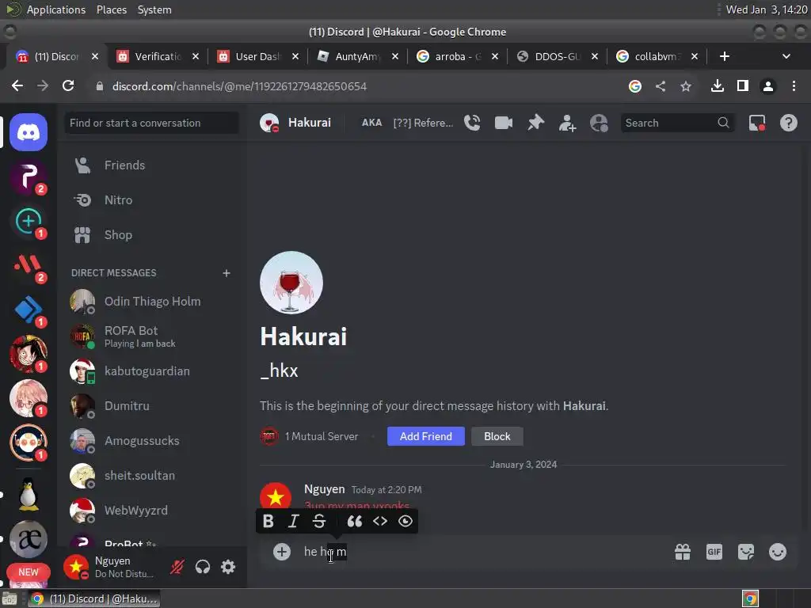Open pinned messages
Screen dimensions: 811x608
pos(535,123)
